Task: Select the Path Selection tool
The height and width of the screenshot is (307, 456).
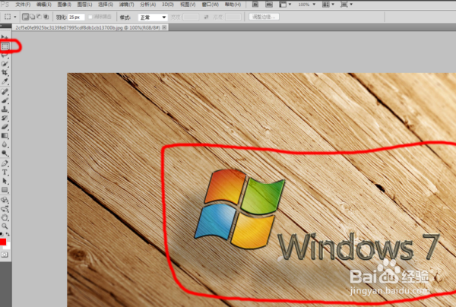Action: click(x=5, y=181)
